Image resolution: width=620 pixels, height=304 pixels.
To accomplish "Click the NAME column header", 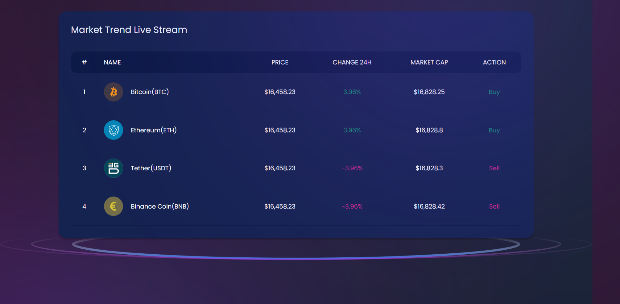I will pos(112,62).
